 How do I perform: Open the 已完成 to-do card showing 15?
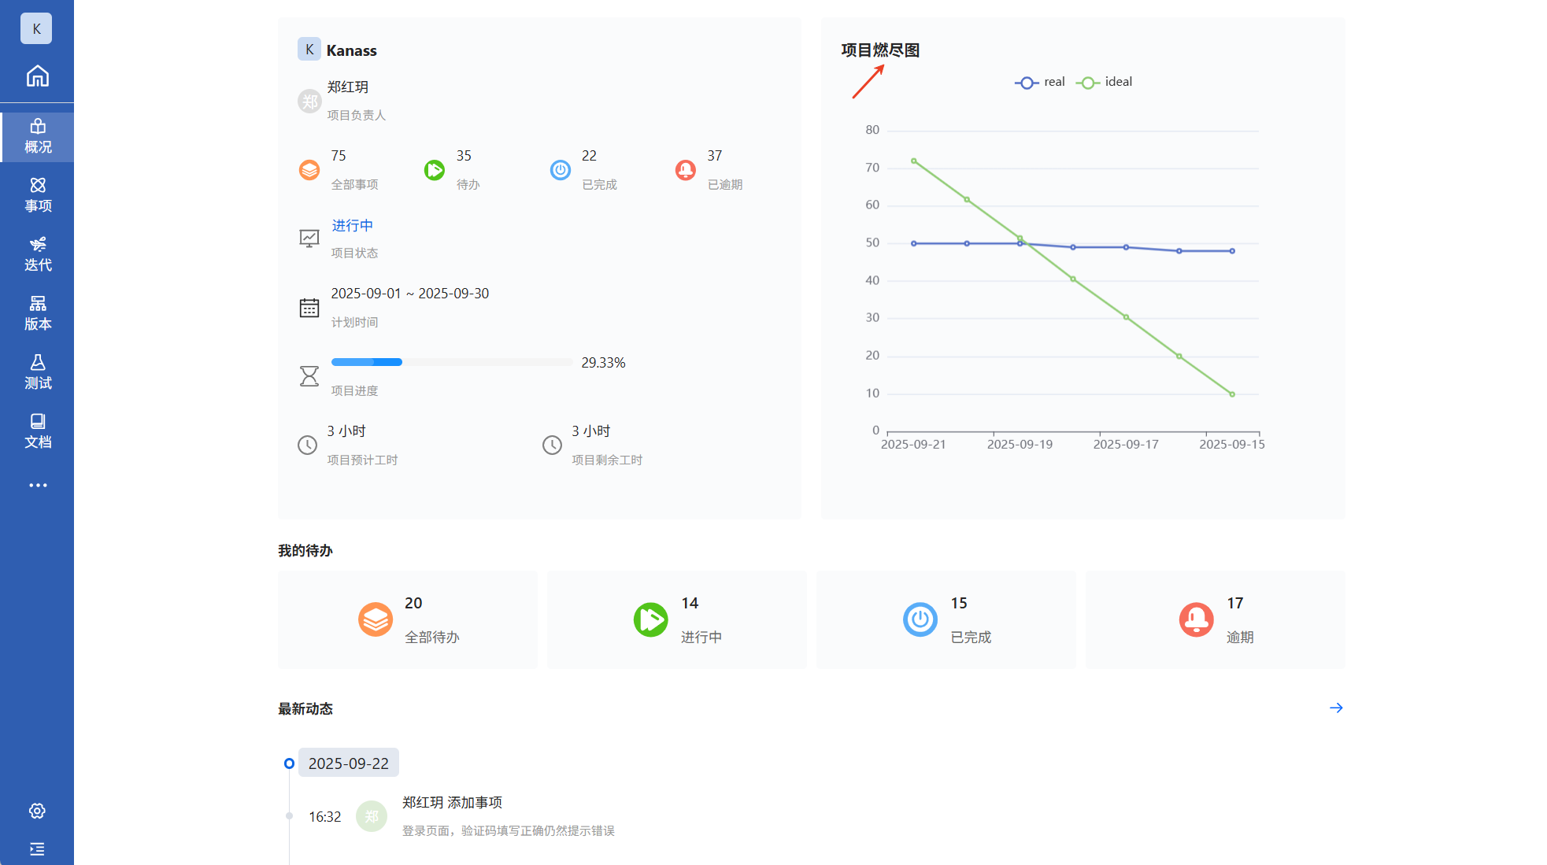pos(946,619)
